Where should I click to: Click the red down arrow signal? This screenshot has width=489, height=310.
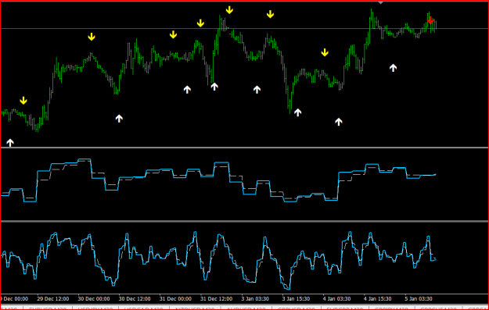[x=430, y=20]
